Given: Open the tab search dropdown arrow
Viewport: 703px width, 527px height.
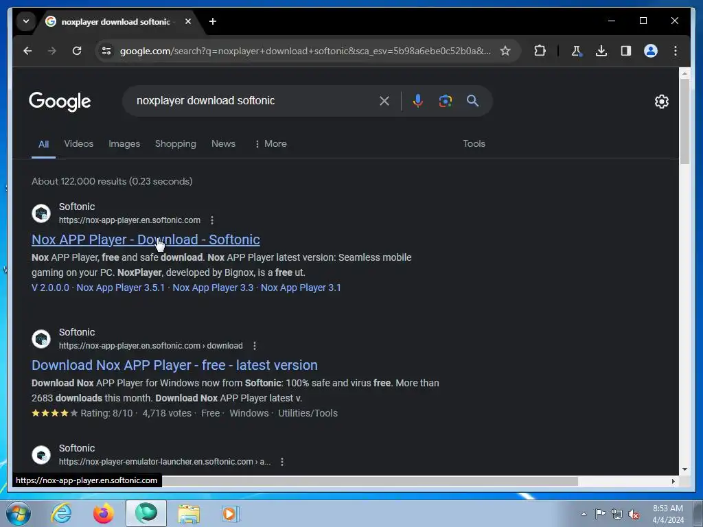Looking at the screenshot, I should tap(26, 21).
